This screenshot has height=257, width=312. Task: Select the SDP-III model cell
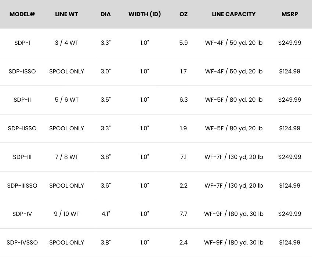point(22,157)
